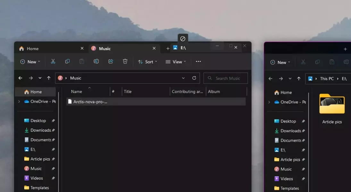
Task: Open the Sort dropdown menu
Action: [x=147, y=62]
